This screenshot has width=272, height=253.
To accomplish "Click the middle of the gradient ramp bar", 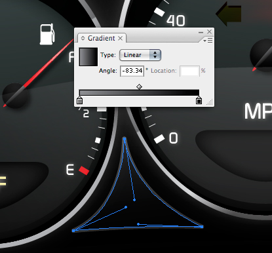I will click(x=139, y=92).
